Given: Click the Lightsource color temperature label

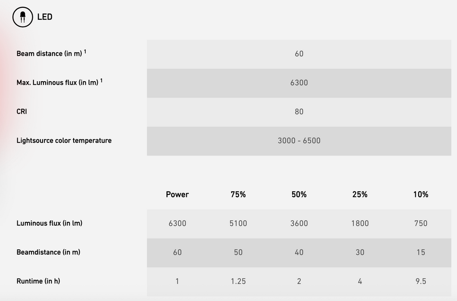Looking at the screenshot, I should pos(64,141).
